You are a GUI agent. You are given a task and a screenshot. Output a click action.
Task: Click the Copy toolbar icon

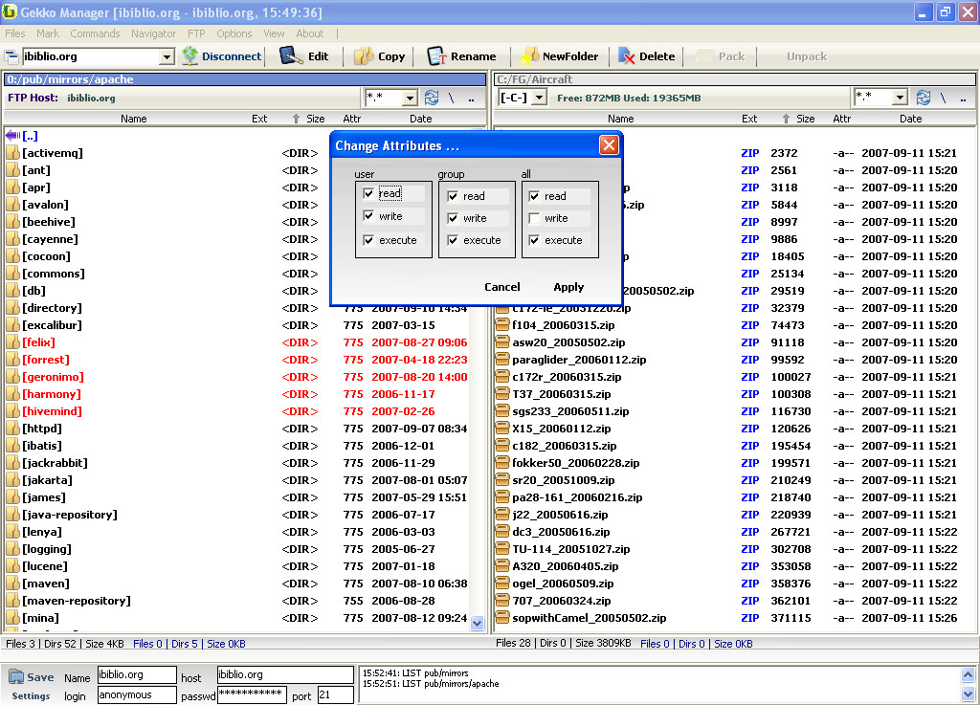[x=364, y=56]
